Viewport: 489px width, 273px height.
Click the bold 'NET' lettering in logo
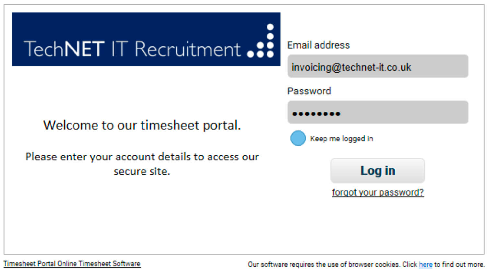coord(84,49)
